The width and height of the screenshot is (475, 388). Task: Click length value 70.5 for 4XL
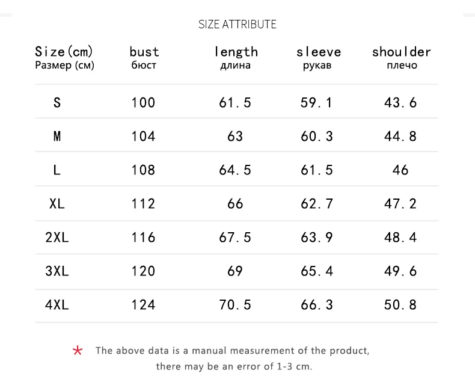tap(235, 304)
